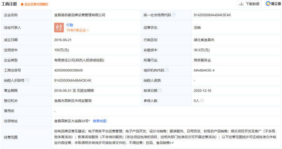
Task: Select founding date 2016-06-21
Action: point(63,40)
